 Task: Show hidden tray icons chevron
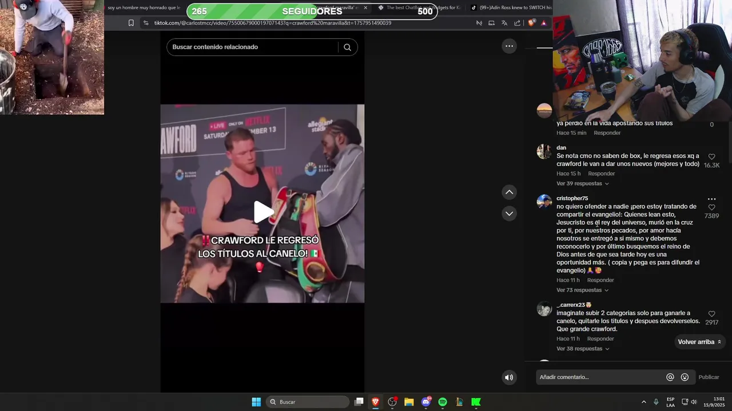click(x=643, y=402)
